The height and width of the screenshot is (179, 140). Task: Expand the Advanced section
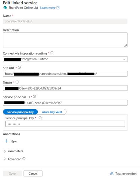click(x=13, y=159)
